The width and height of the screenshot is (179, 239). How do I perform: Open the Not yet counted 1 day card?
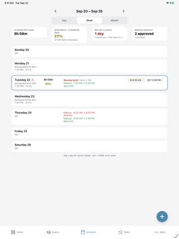[109, 34]
